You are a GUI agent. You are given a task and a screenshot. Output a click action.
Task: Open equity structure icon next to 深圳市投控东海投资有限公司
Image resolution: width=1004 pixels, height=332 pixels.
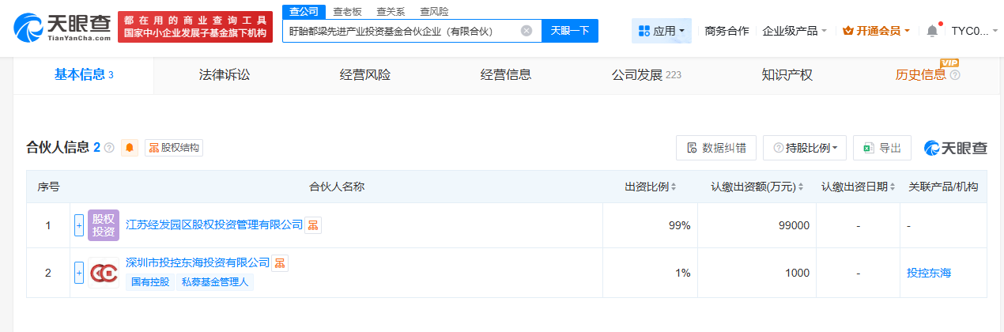point(280,263)
